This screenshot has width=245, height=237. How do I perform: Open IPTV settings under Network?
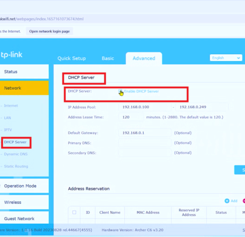8,130
